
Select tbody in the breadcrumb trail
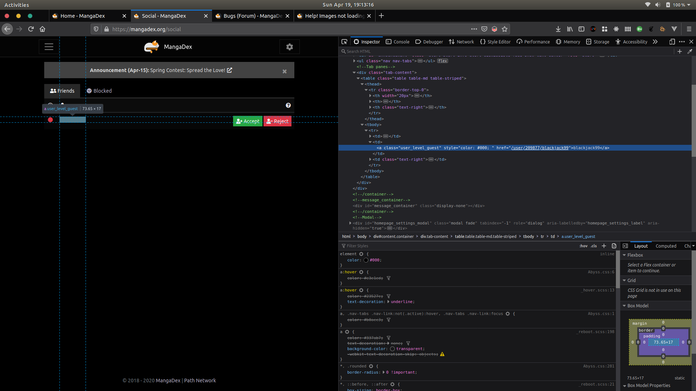[528, 236]
